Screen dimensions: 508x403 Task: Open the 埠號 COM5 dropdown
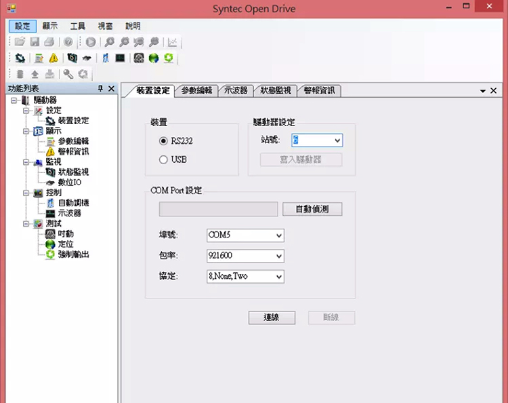(x=279, y=235)
